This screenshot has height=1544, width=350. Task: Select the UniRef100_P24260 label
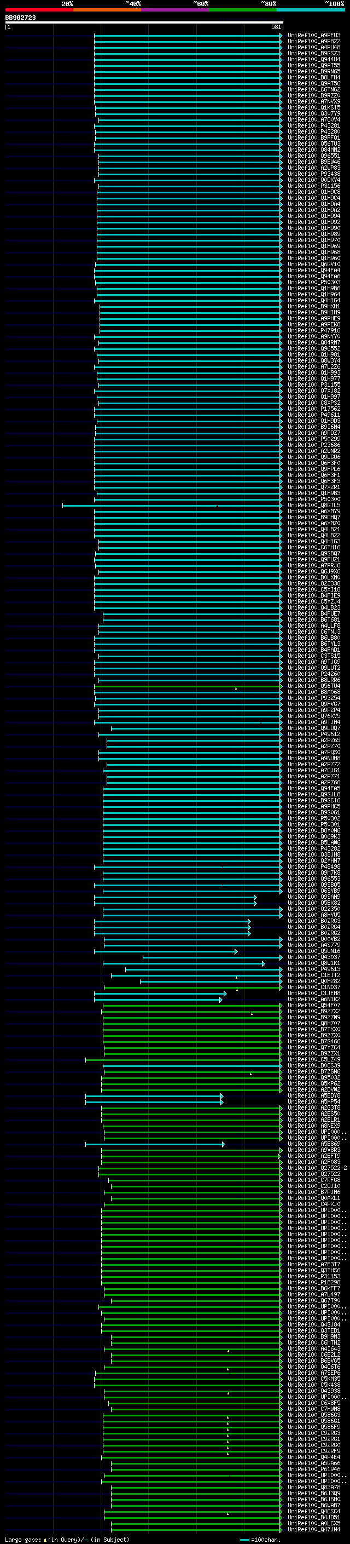(x=313, y=674)
